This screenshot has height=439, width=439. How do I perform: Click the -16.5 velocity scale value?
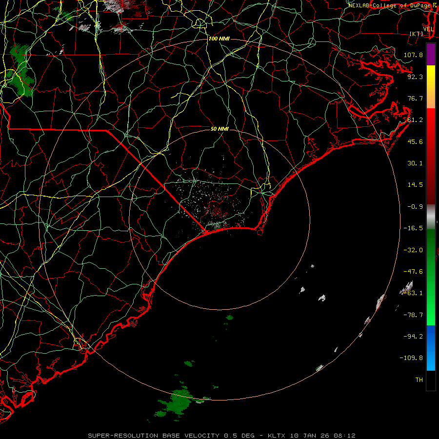(413, 228)
